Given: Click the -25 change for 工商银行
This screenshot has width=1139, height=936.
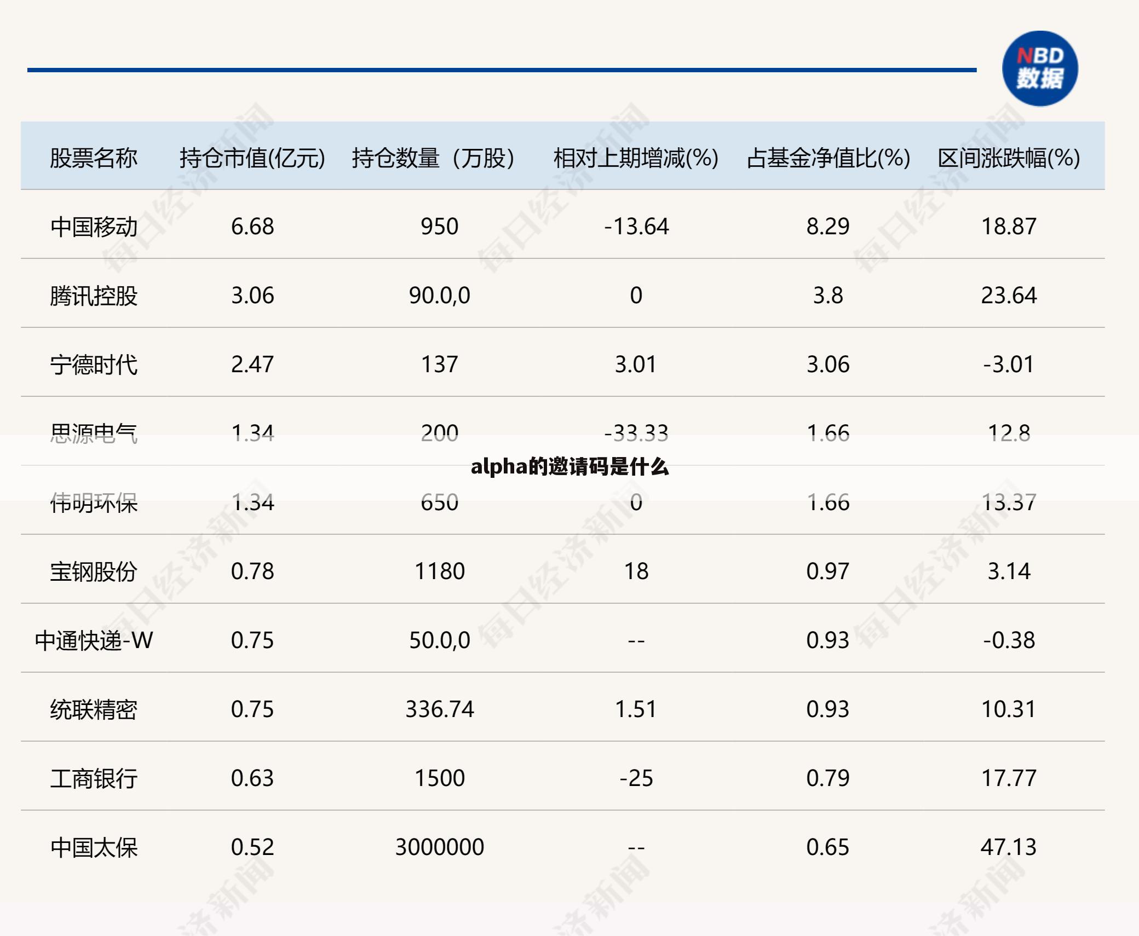Looking at the screenshot, I should [x=636, y=778].
